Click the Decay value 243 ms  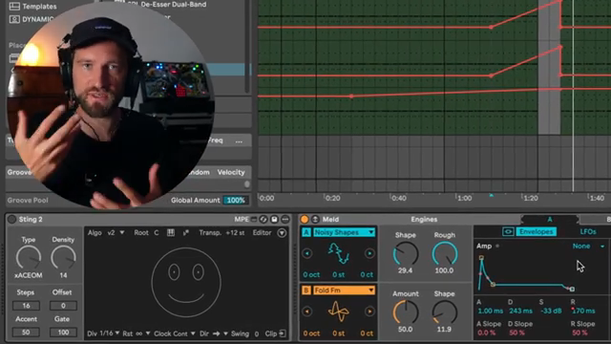(x=520, y=311)
